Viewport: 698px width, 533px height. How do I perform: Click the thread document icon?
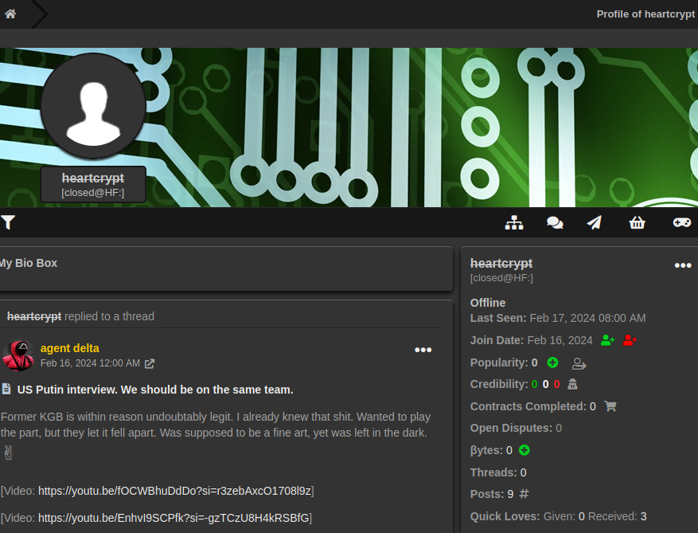[x=6, y=389]
